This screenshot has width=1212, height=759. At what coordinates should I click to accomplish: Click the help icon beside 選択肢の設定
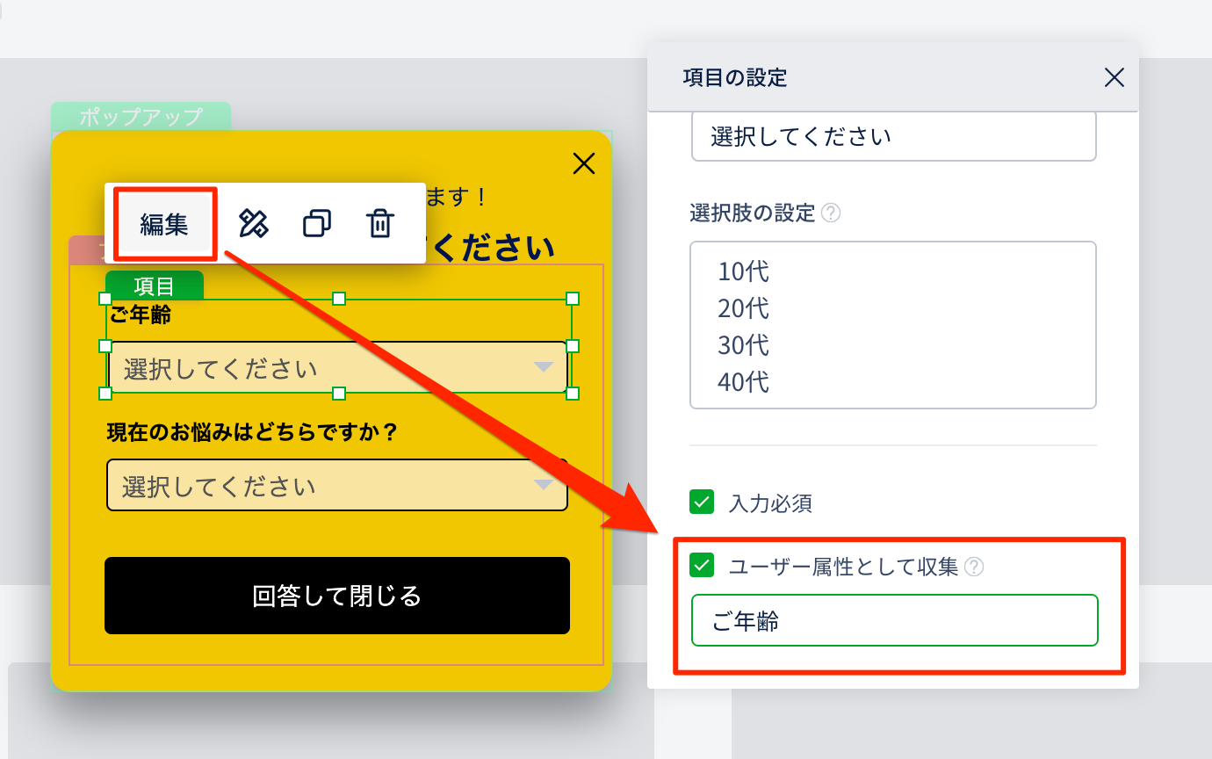(830, 213)
